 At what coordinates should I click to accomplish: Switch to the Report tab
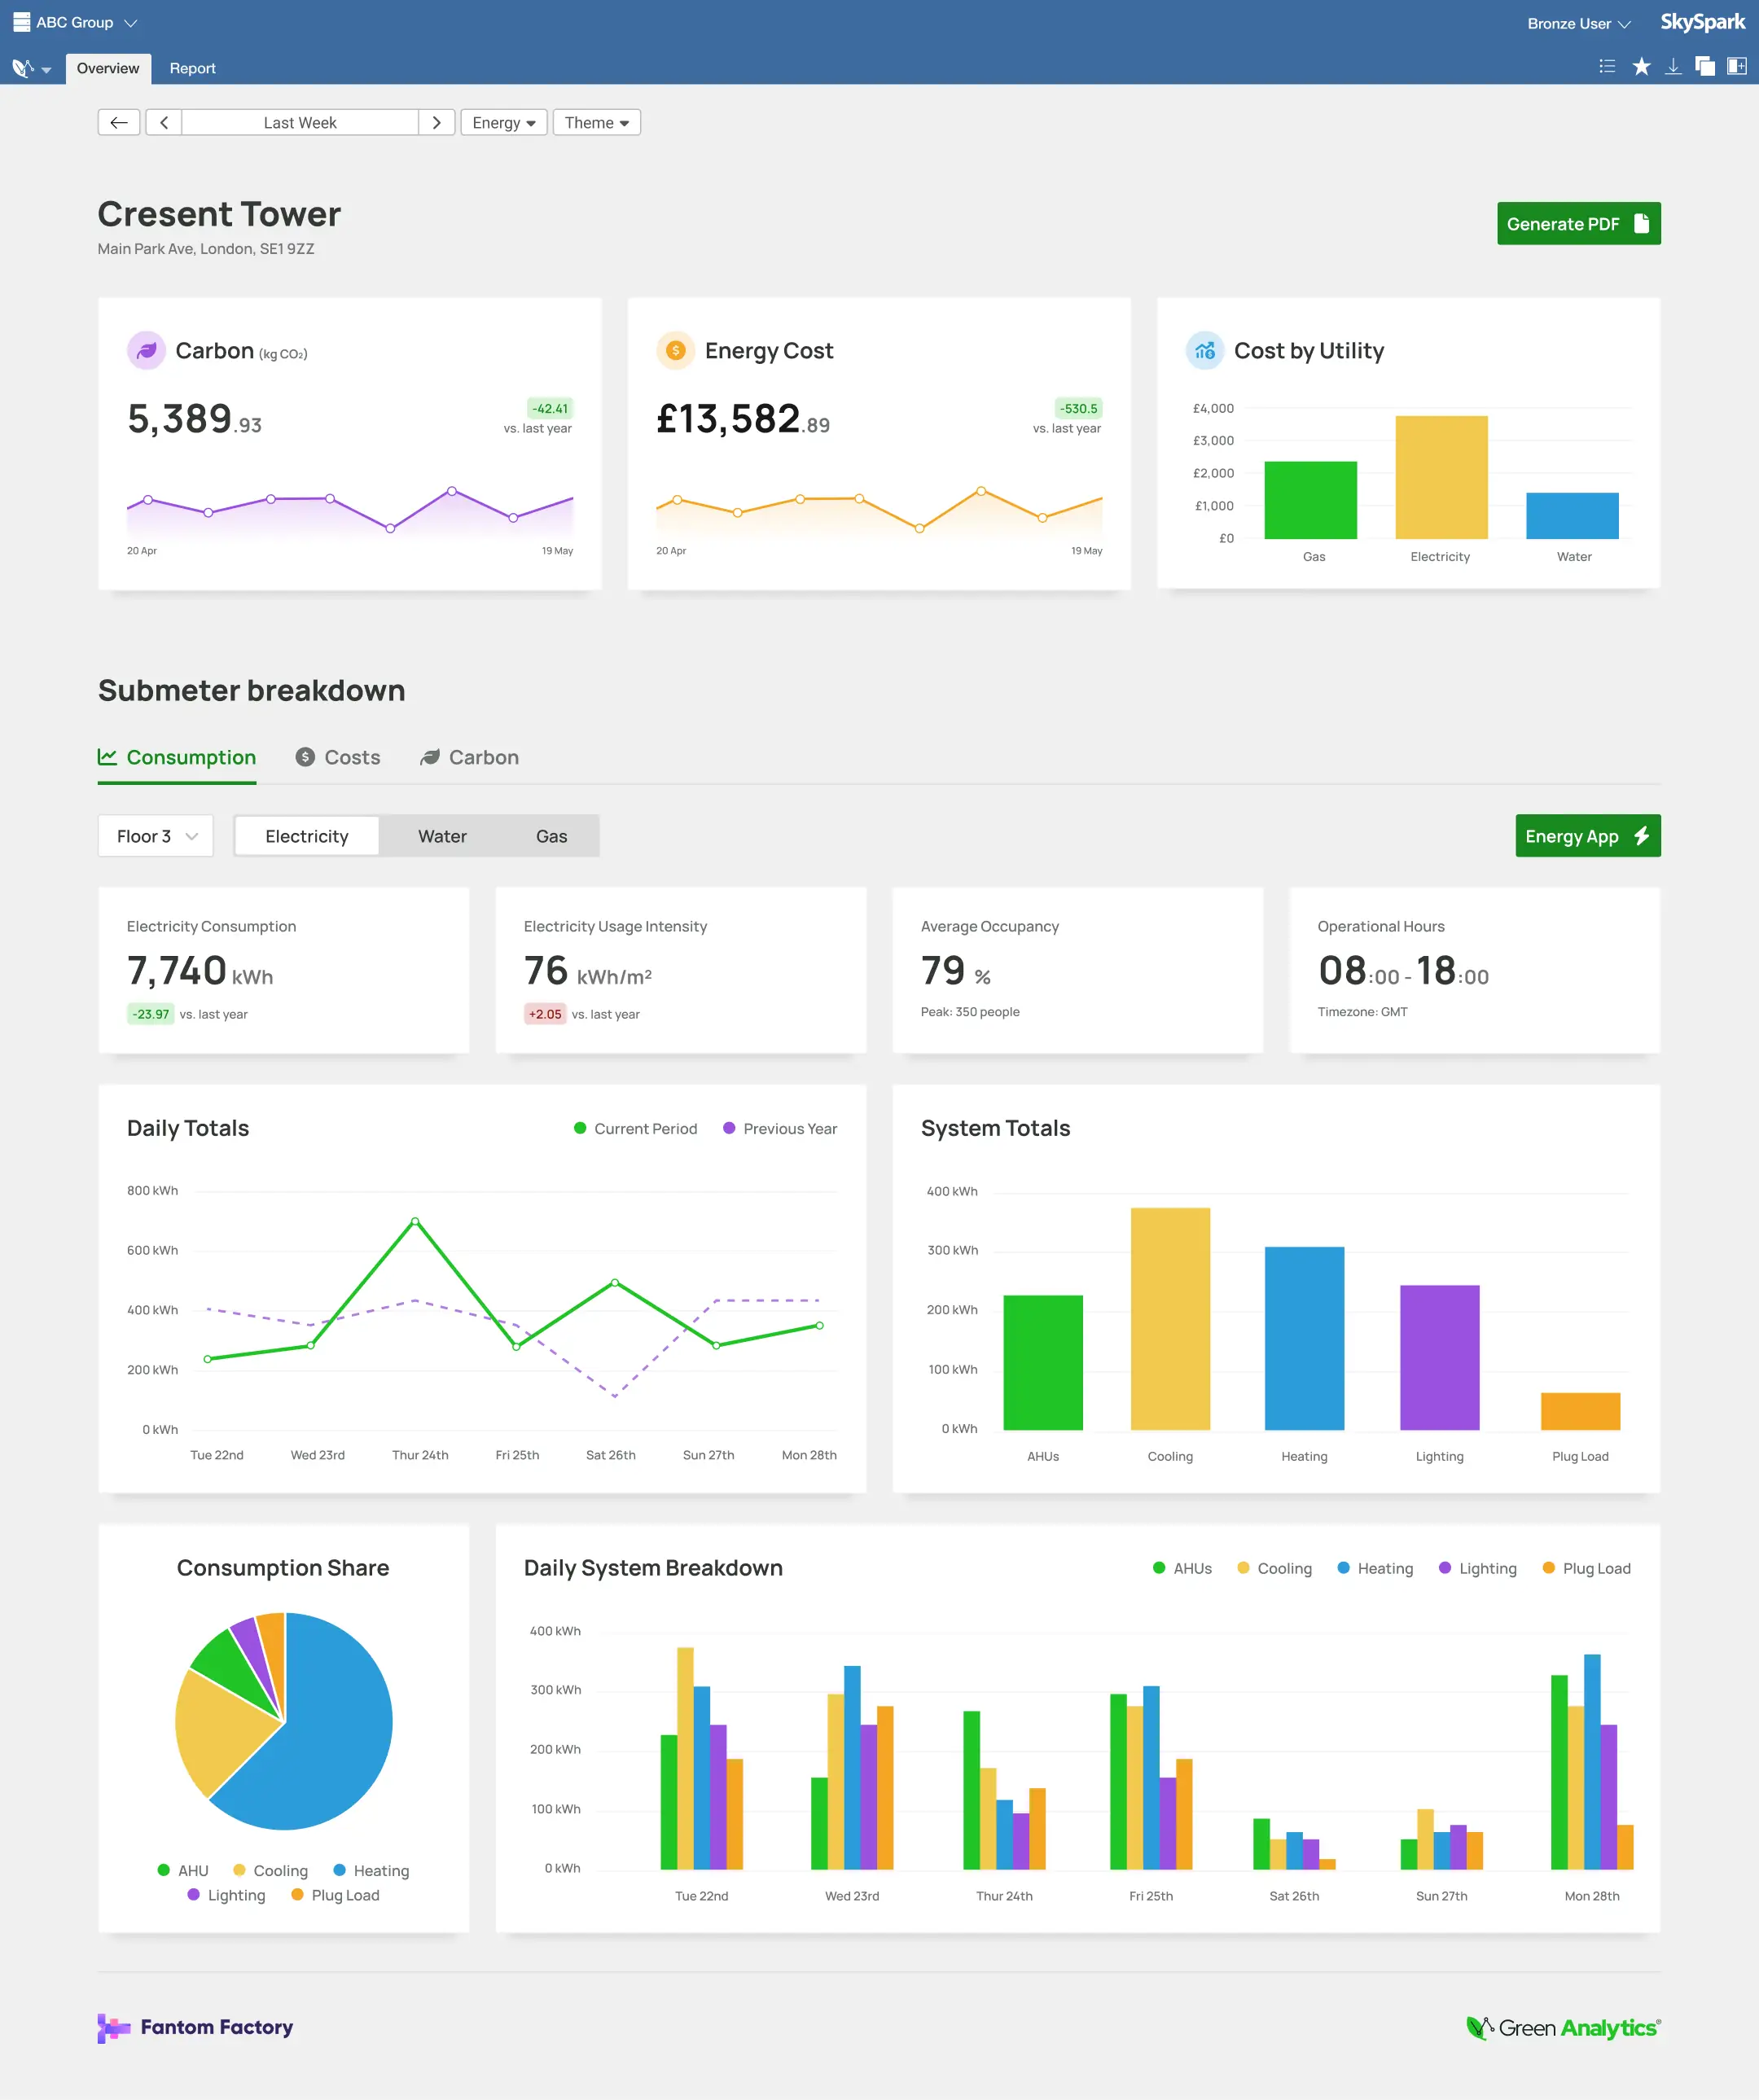(192, 68)
